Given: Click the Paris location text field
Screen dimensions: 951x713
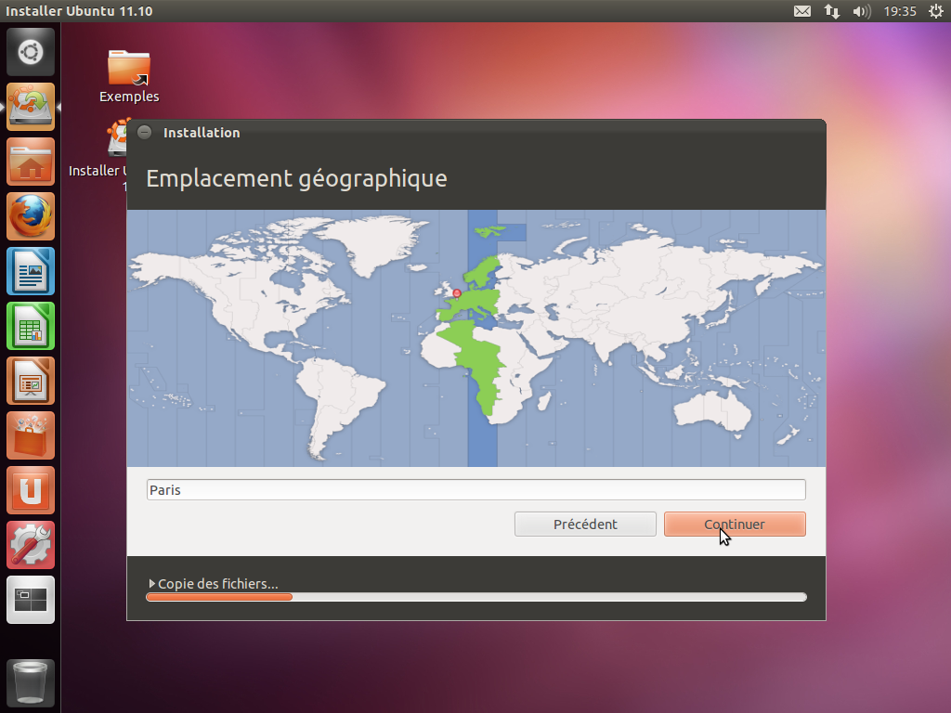Looking at the screenshot, I should coord(475,490).
